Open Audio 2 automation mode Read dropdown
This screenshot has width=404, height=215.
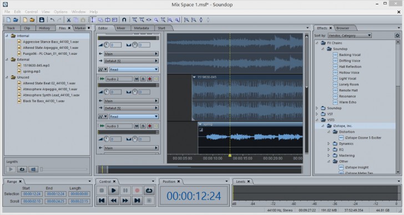(134, 116)
